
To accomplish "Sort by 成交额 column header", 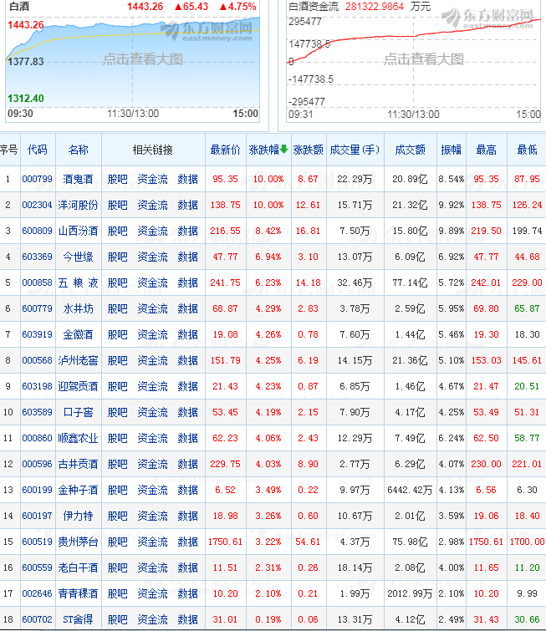I will click(410, 150).
